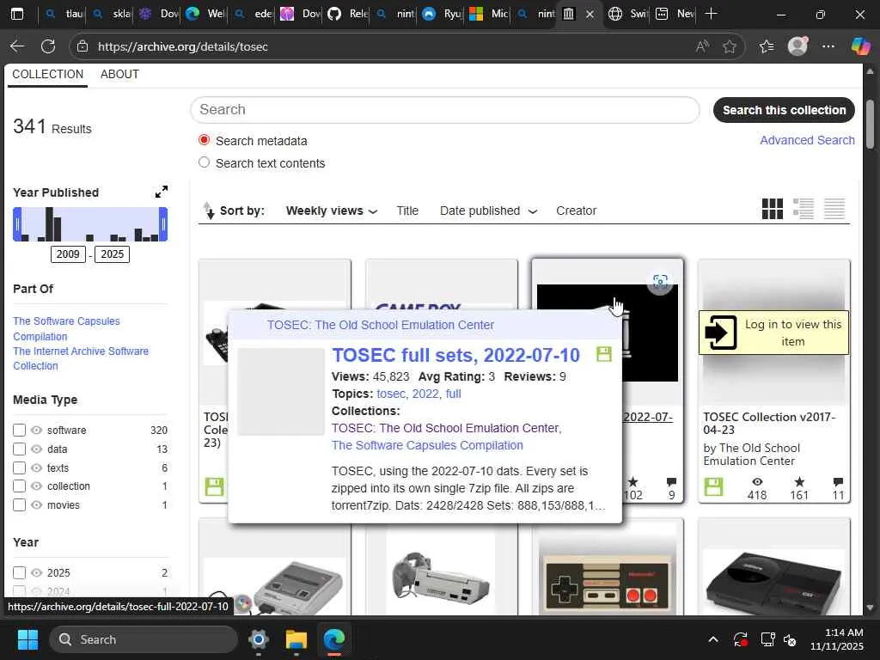Edit the 2025 end year field
This screenshot has height=660, width=880.
(x=113, y=254)
